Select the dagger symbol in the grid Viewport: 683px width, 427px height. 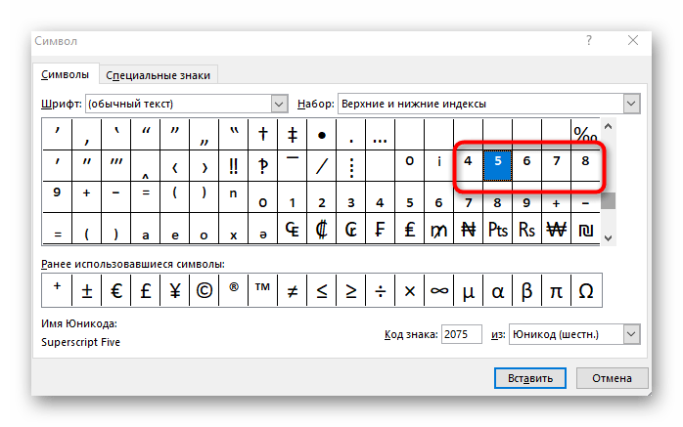(262, 135)
